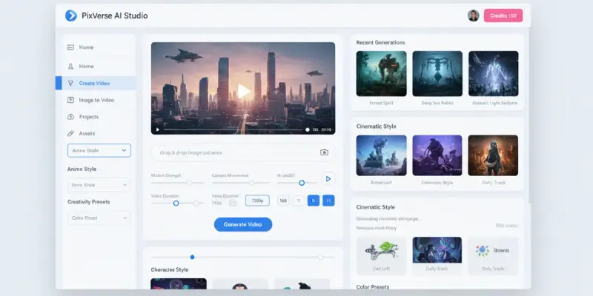The image size is (593, 296).
Task: Click the drag & drop image upload field
Action: [243, 152]
